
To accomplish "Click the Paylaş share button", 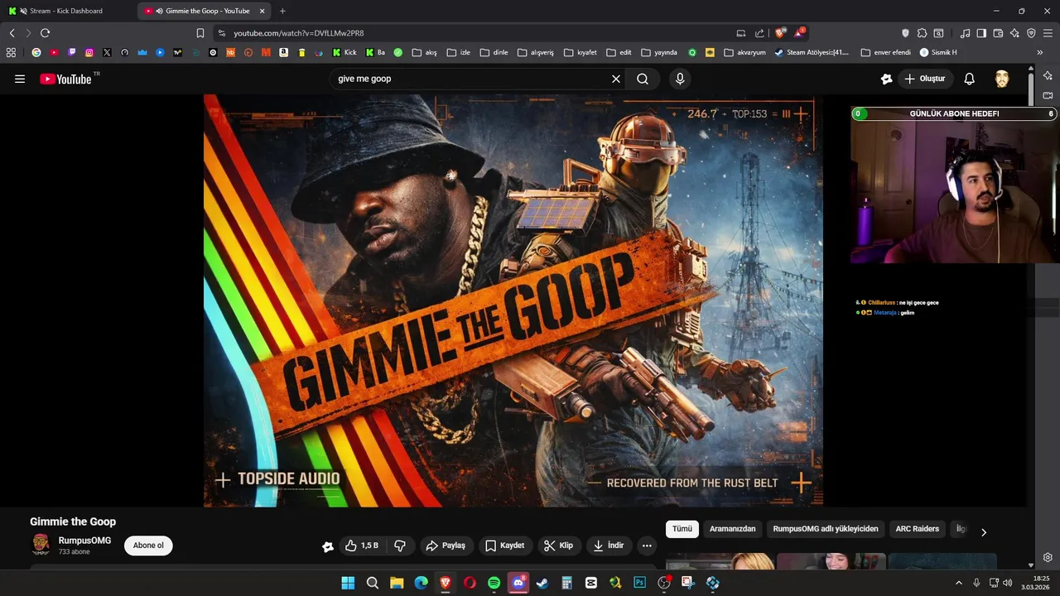I will point(446,546).
